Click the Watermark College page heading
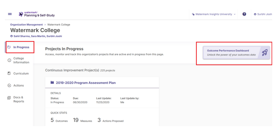This screenshot has width=278, height=128. point(35,30)
